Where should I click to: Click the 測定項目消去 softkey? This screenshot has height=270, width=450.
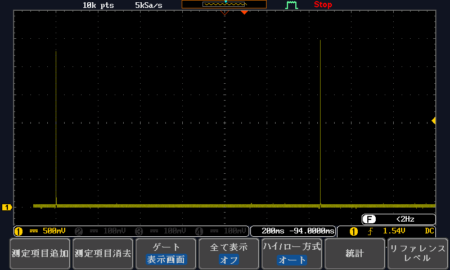[x=103, y=254]
